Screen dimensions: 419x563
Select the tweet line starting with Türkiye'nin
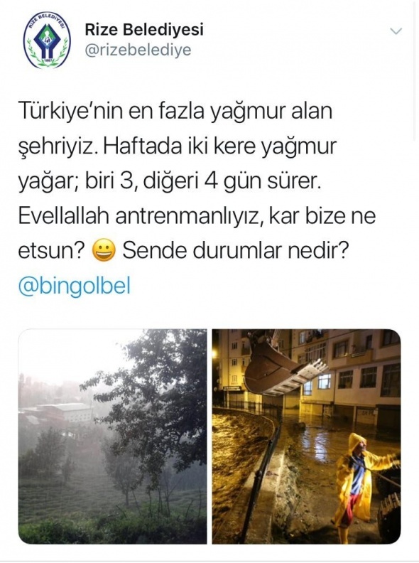click(175, 112)
